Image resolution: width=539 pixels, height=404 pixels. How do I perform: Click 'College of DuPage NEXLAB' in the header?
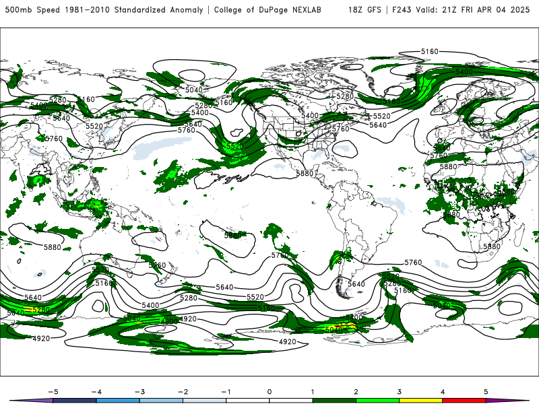pyautogui.click(x=267, y=10)
